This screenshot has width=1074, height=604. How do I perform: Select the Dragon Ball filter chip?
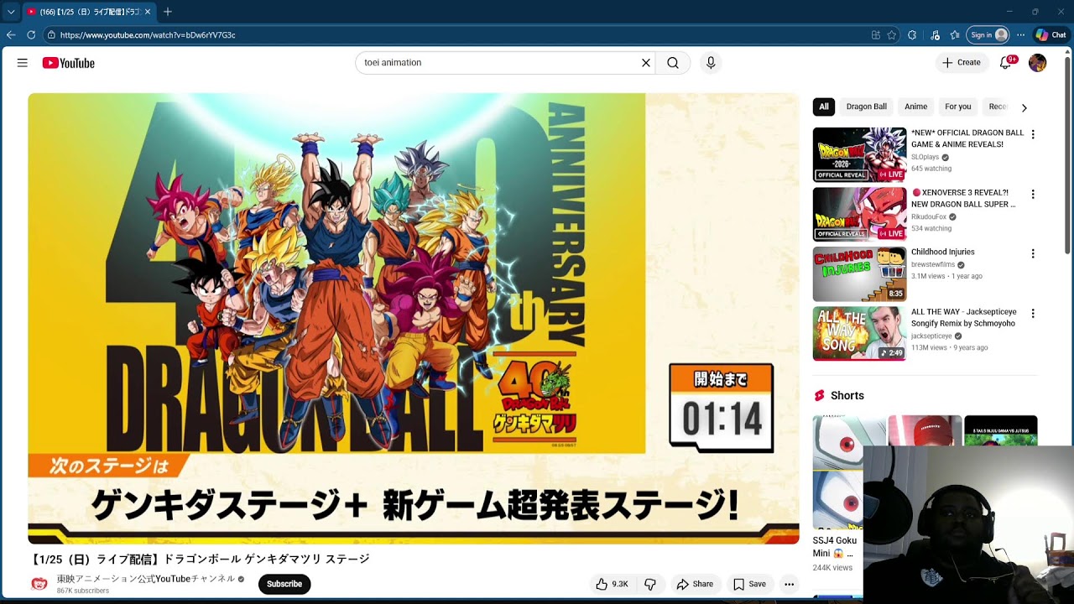tap(866, 107)
